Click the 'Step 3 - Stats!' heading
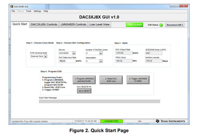197x137 pixels. click(121, 43)
